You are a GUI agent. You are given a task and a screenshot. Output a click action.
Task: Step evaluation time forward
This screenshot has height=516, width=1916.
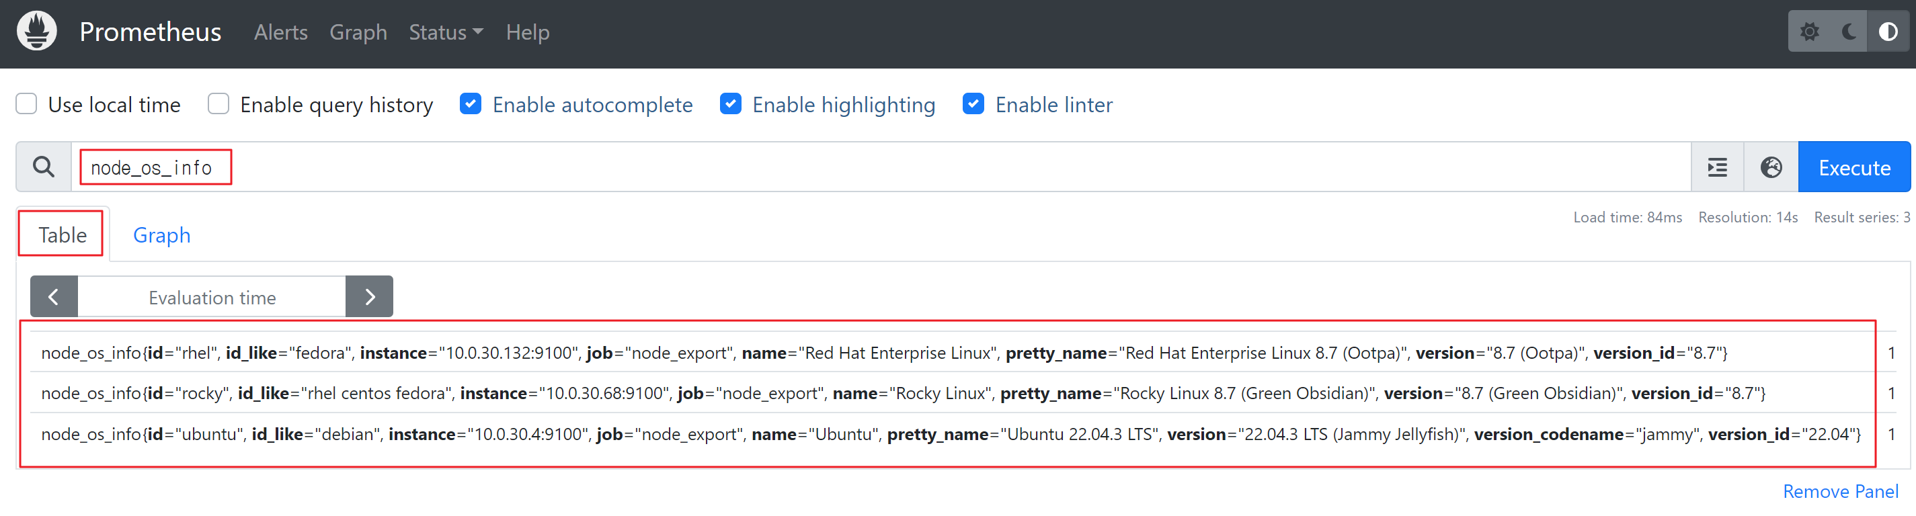(370, 297)
